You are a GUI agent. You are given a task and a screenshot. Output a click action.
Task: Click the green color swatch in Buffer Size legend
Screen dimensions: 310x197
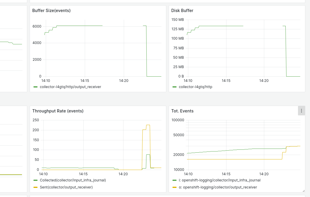click(x=36, y=87)
